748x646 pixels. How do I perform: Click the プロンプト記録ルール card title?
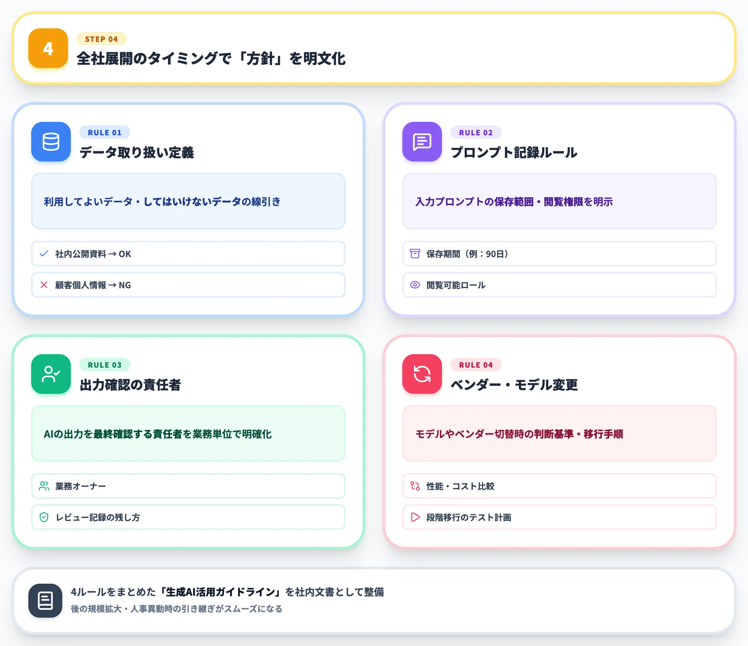click(514, 152)
